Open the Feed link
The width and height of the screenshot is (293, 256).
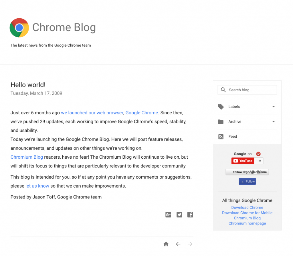pos(233,137)
